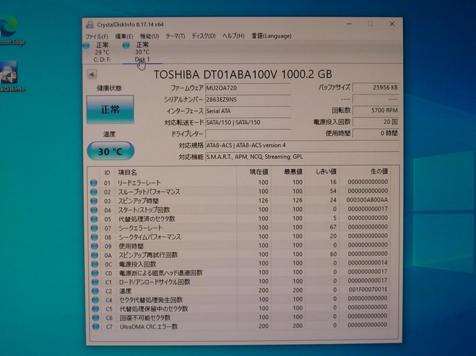Open the 機能(U) menu
The image size is (476, 356).
pos(150,37)
